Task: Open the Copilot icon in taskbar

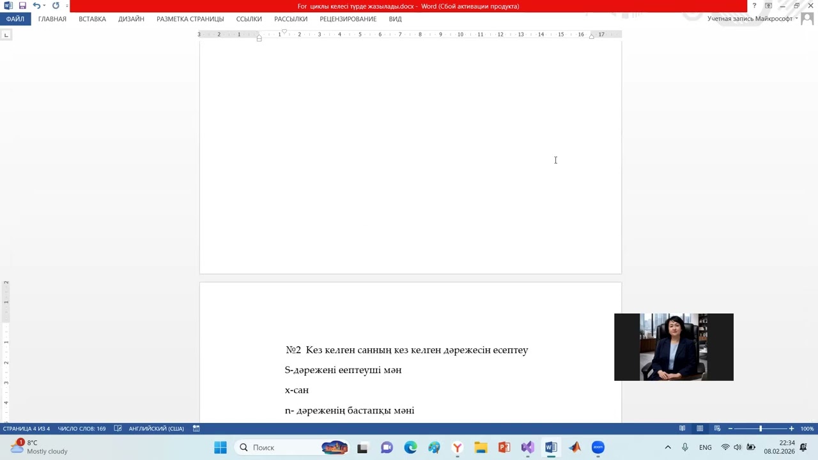Action: click(x=434, y=447)
